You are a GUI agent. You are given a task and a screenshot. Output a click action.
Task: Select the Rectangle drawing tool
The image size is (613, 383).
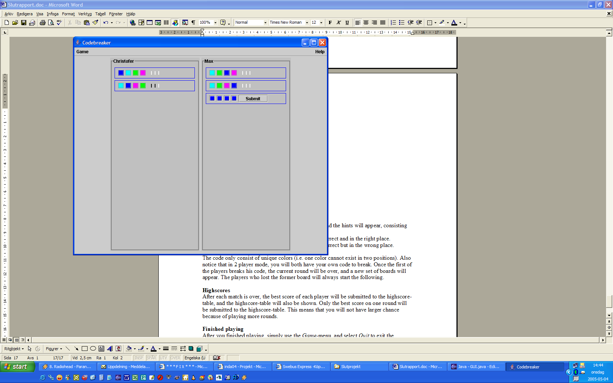[85, 349]
